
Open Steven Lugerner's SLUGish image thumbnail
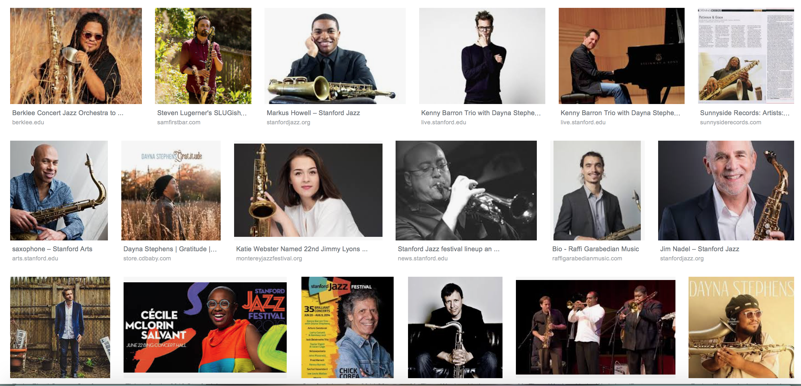(203, 56)
